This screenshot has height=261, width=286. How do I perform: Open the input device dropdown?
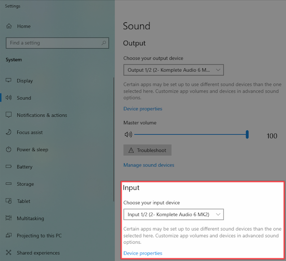click(x=173, y=214)
